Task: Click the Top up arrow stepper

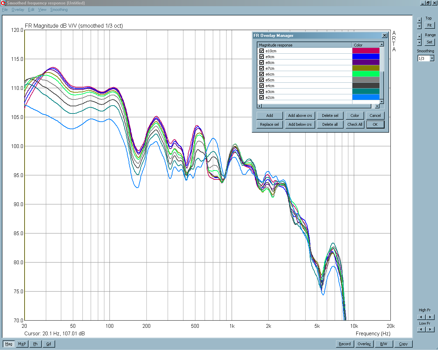Action: click(x=420, y=20)
